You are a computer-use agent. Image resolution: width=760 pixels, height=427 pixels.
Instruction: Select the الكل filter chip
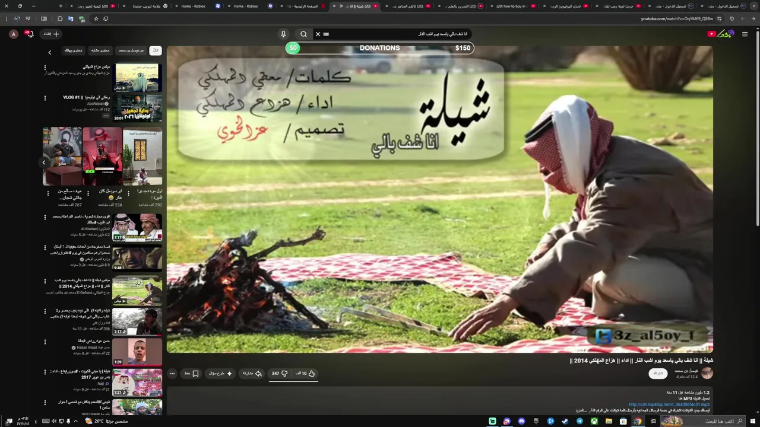[x=155, y=50]
